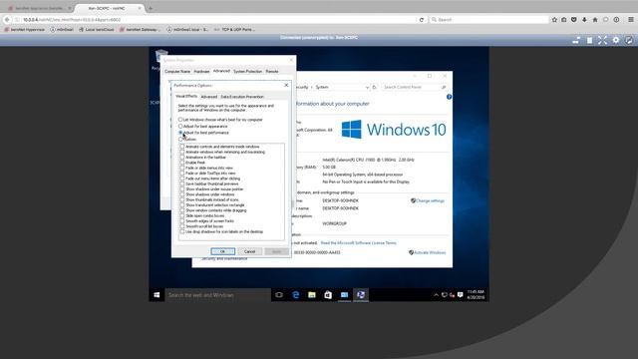
Task: Switch to the first browser tab
Action: (39, 8)
